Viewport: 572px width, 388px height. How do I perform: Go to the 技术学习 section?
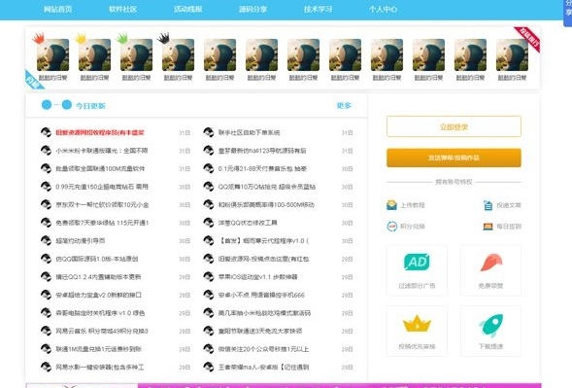(319, 9)
